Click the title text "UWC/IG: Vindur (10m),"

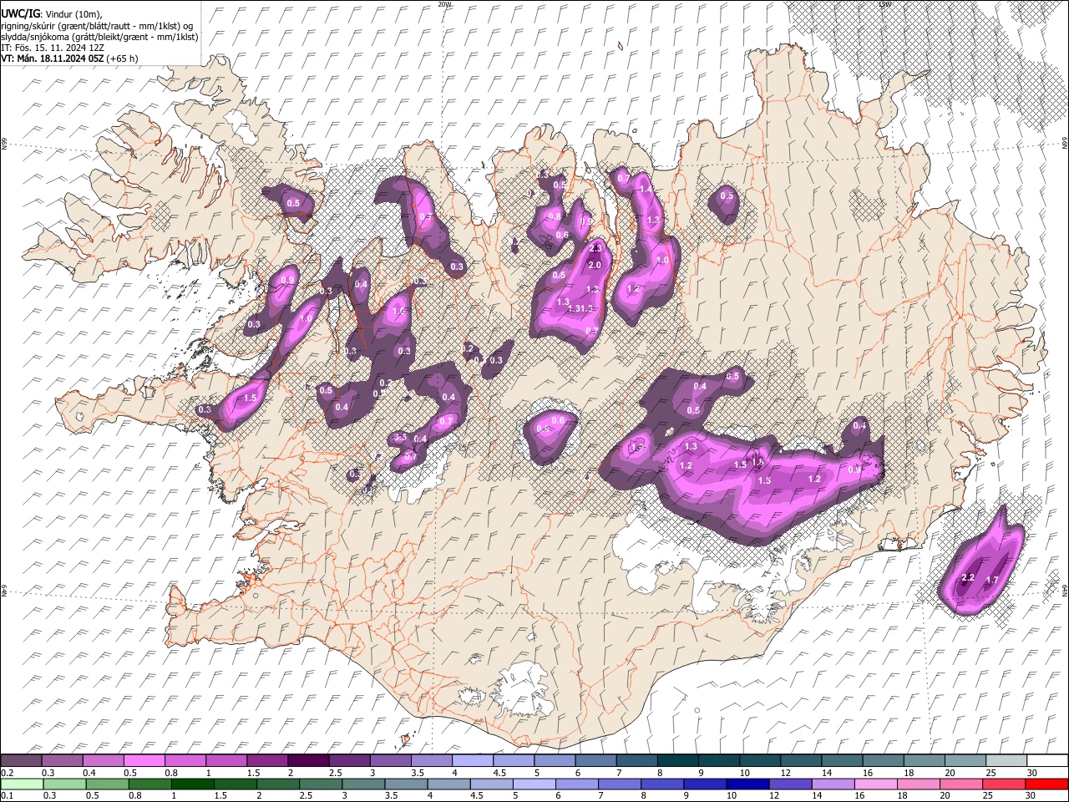coord(52,14)
